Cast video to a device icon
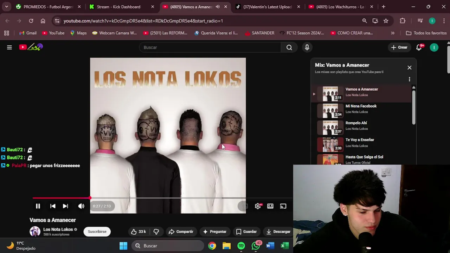This screenshot has width=450, height=253. pyautogui.click(x=283, y=206)
